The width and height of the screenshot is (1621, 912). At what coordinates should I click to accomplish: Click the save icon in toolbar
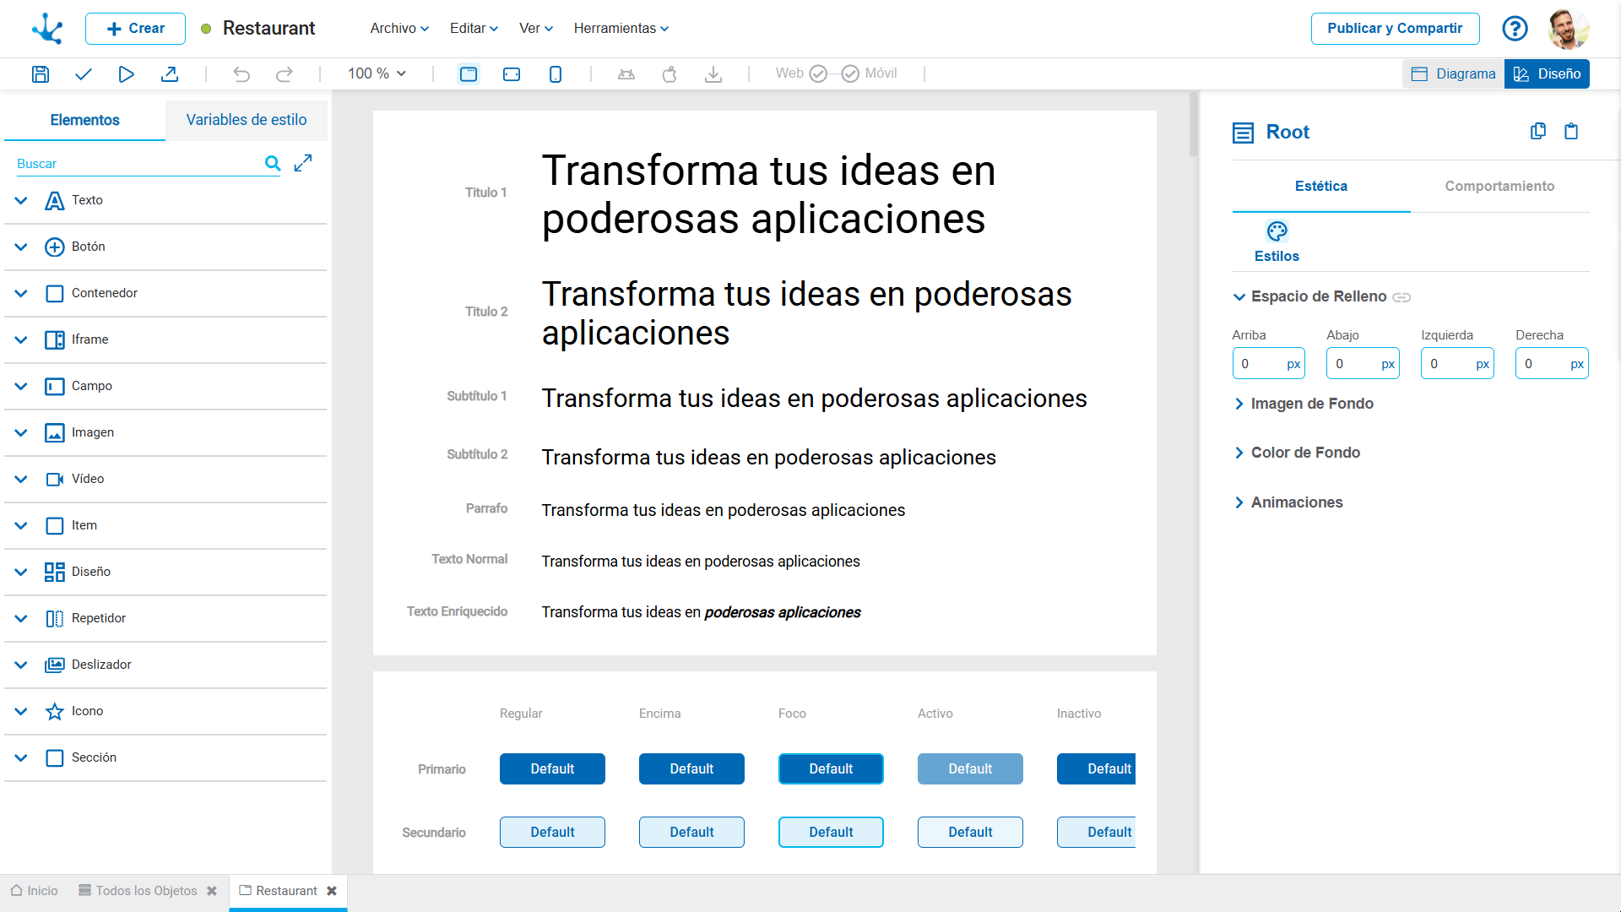tap(40, 74)
